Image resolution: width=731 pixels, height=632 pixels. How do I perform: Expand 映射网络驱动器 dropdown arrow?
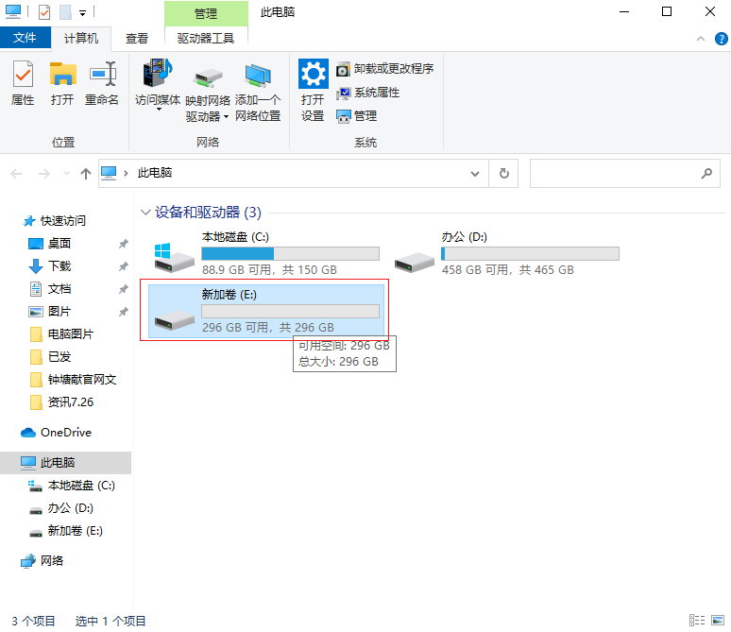[226, 117]
